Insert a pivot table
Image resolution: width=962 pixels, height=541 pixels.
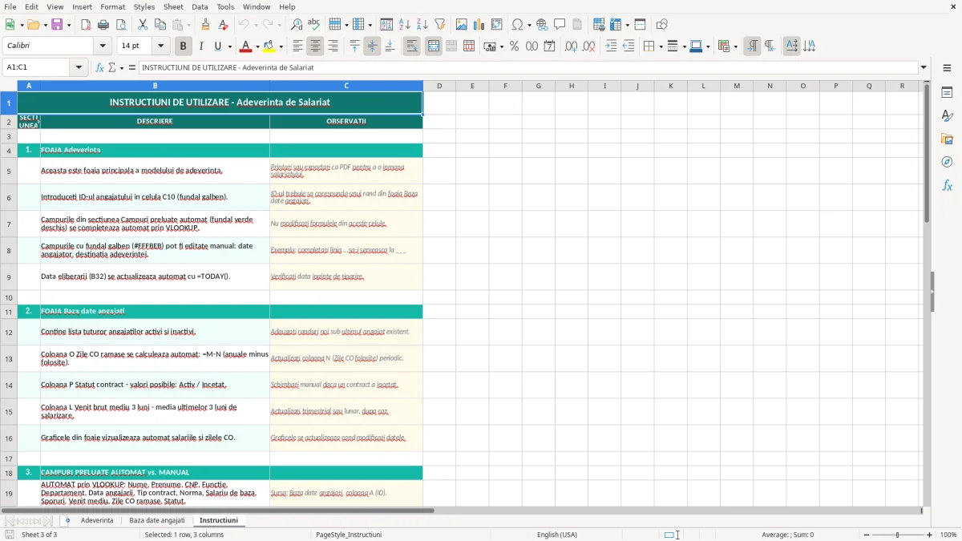[497, 25]
